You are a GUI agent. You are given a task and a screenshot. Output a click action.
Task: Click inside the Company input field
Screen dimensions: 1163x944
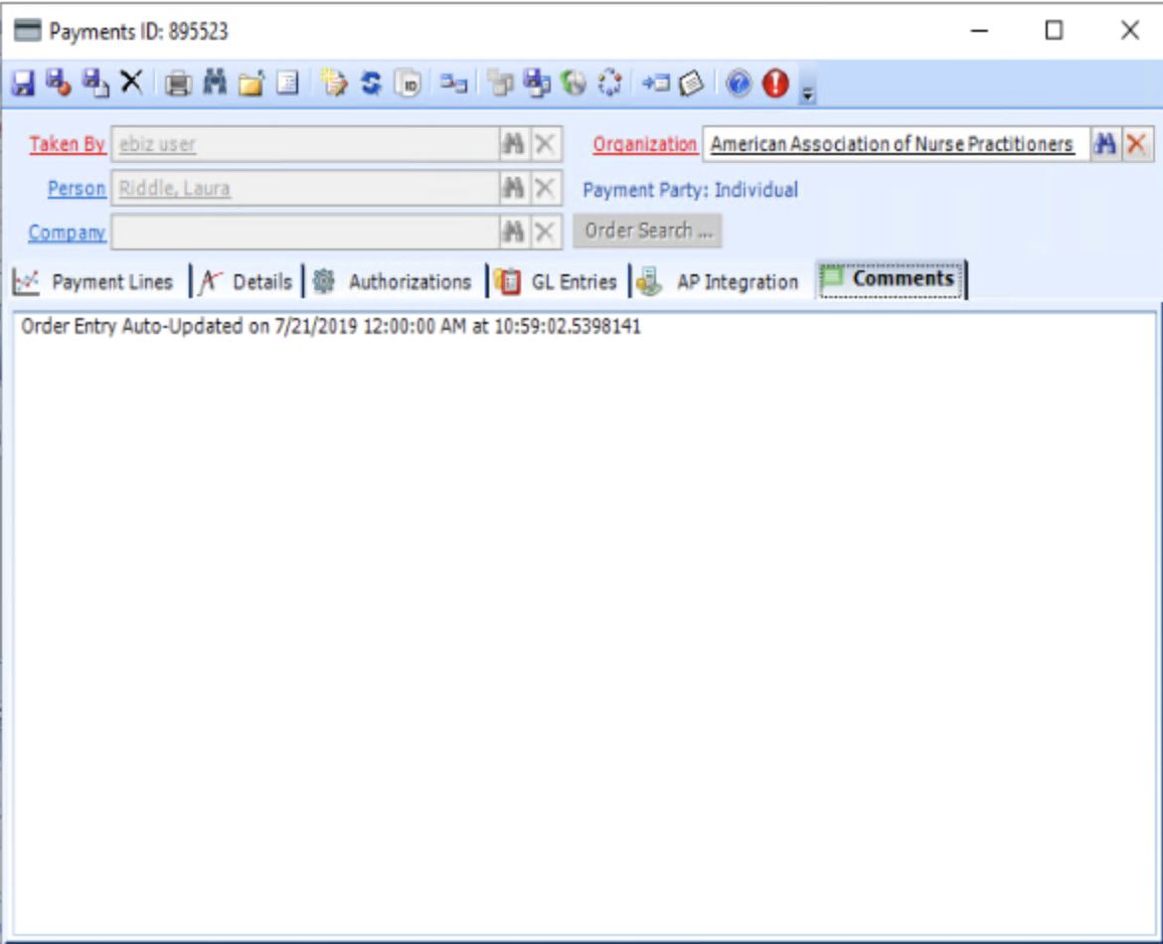[298, 232]
